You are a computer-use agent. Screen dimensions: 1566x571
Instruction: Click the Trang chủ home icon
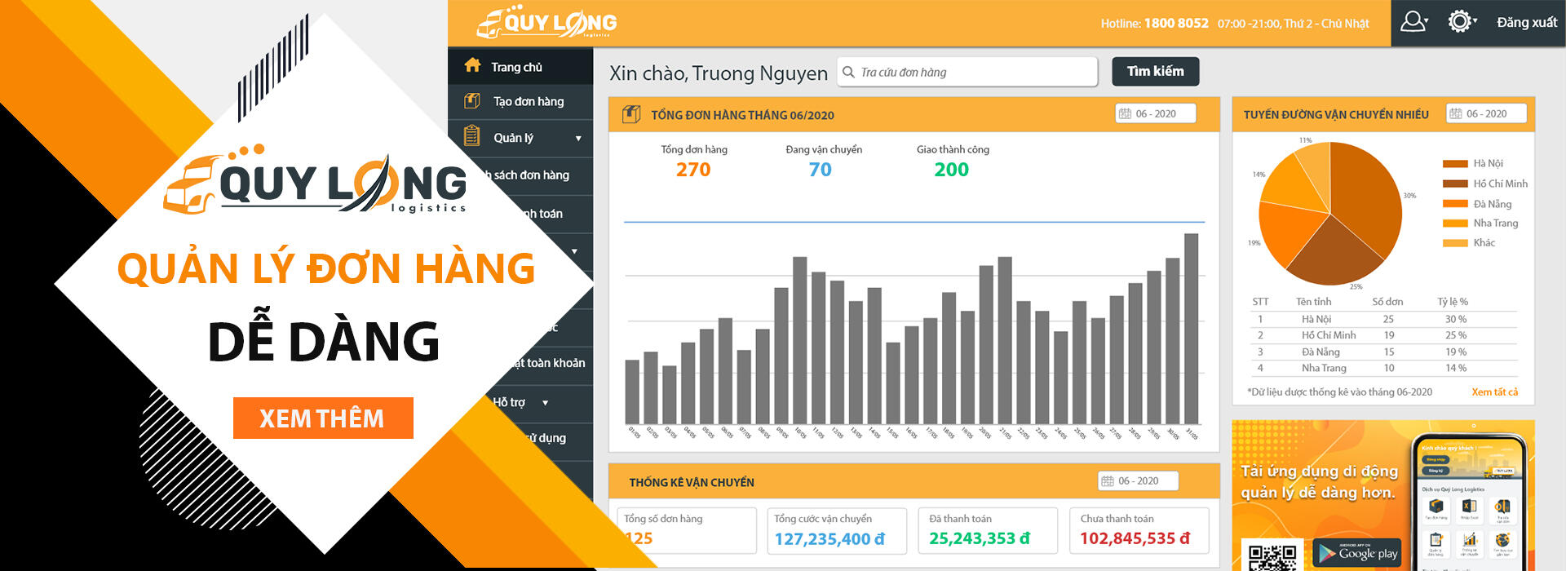[x=472, y=65]
